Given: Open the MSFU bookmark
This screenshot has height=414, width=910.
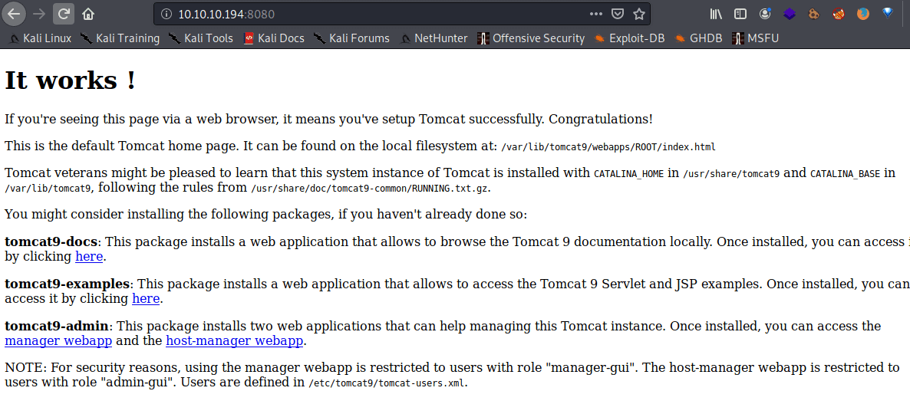Looking at the screenshot, I should 755,38.
